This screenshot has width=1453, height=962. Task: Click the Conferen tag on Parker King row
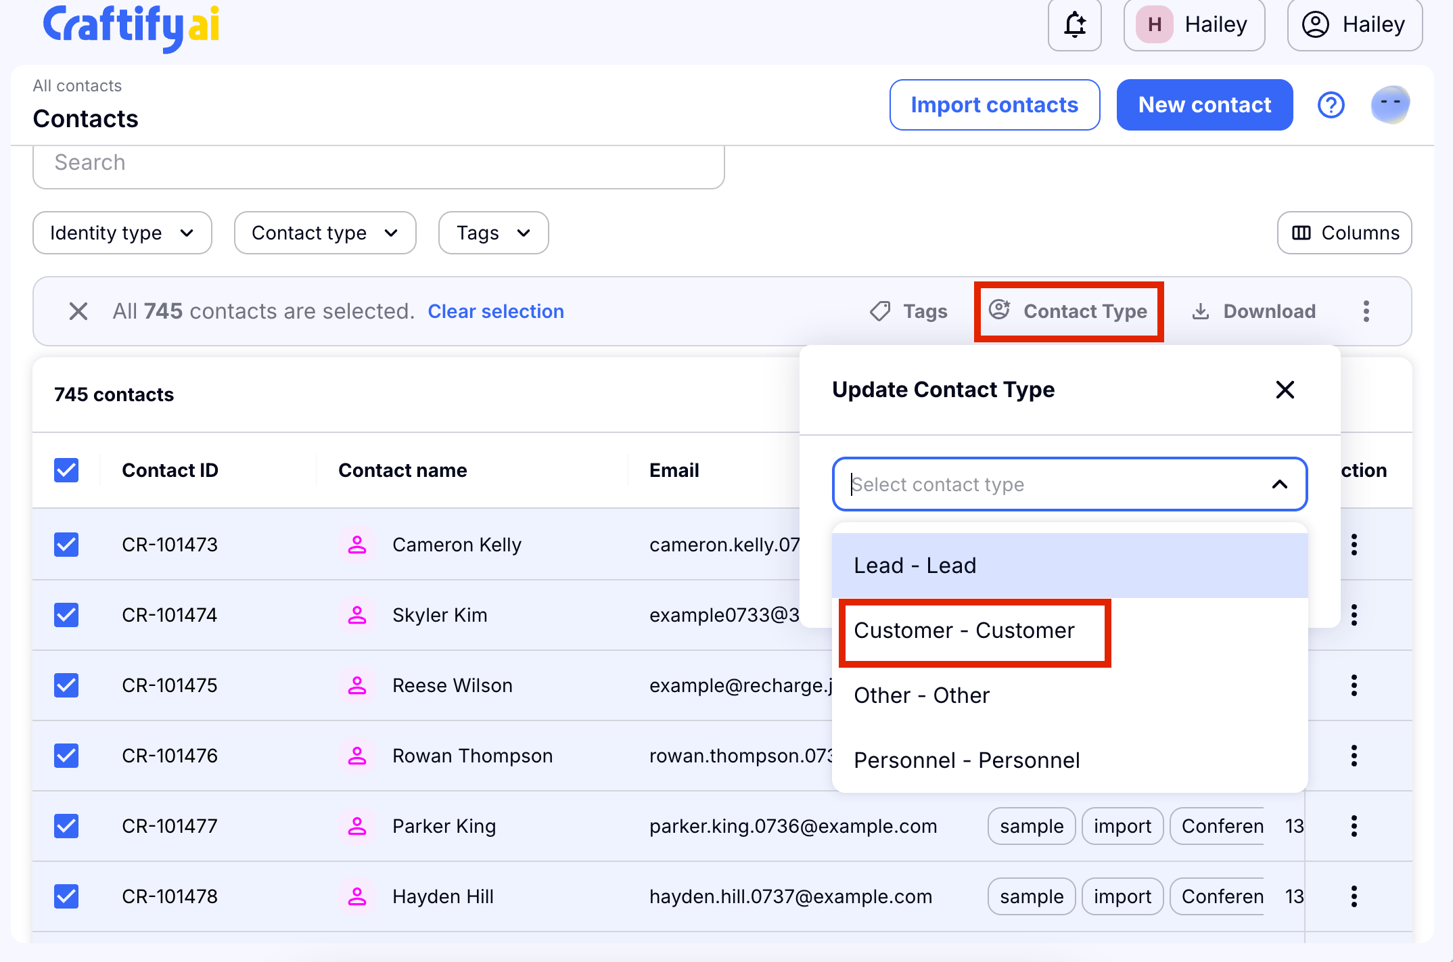coord(1218,826)
